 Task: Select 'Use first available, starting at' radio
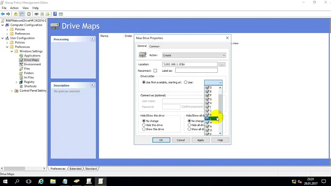click(144, 82)
